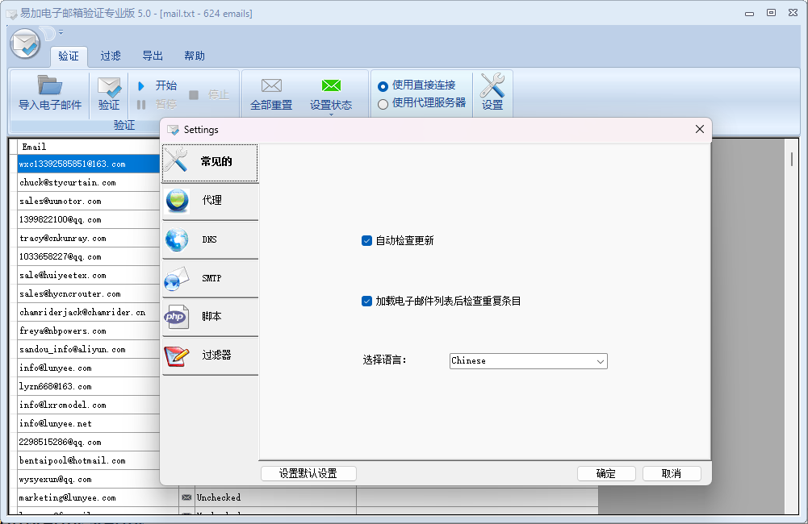Expand the 设置状态 dropdown arrow
Screen dimensions: 808x524
tap(331, 114)
